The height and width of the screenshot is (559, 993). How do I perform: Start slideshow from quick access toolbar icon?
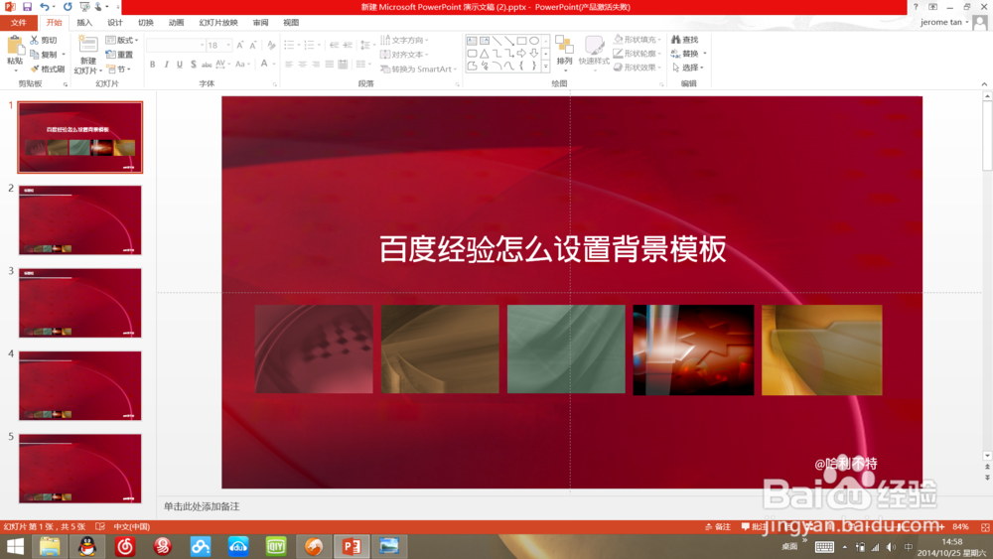pyautogui.click(x=84, y=6)
